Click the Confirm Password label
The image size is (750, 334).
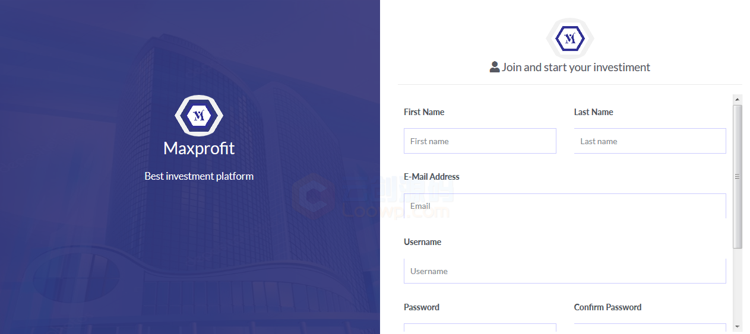point(607,307)
